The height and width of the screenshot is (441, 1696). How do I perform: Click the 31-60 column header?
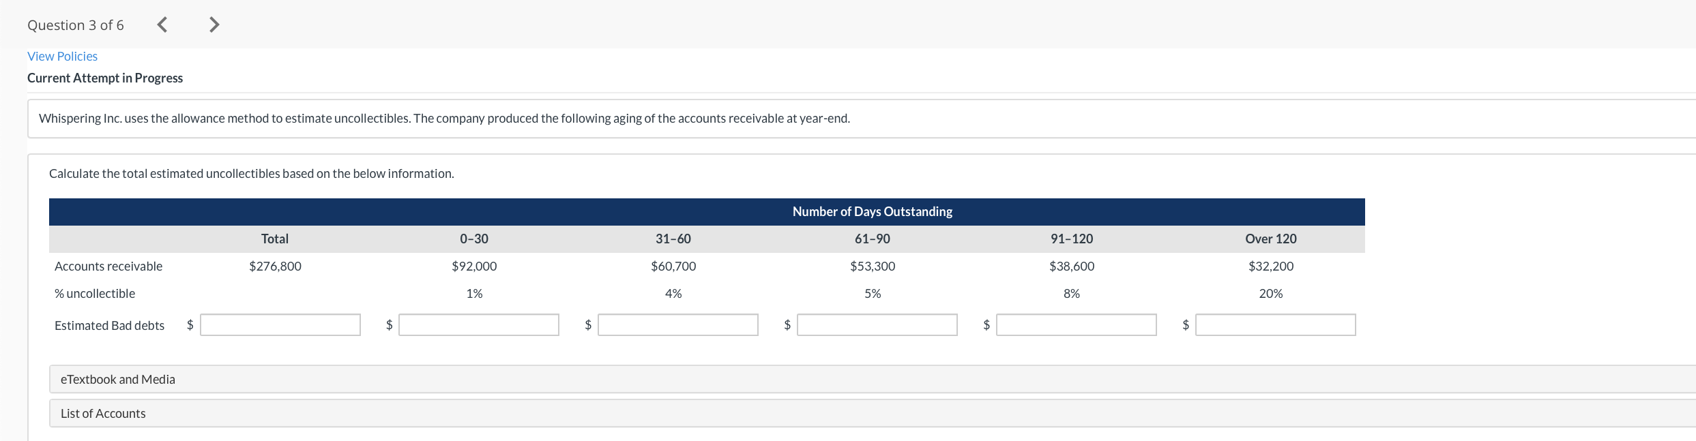(x=673, y=239)
